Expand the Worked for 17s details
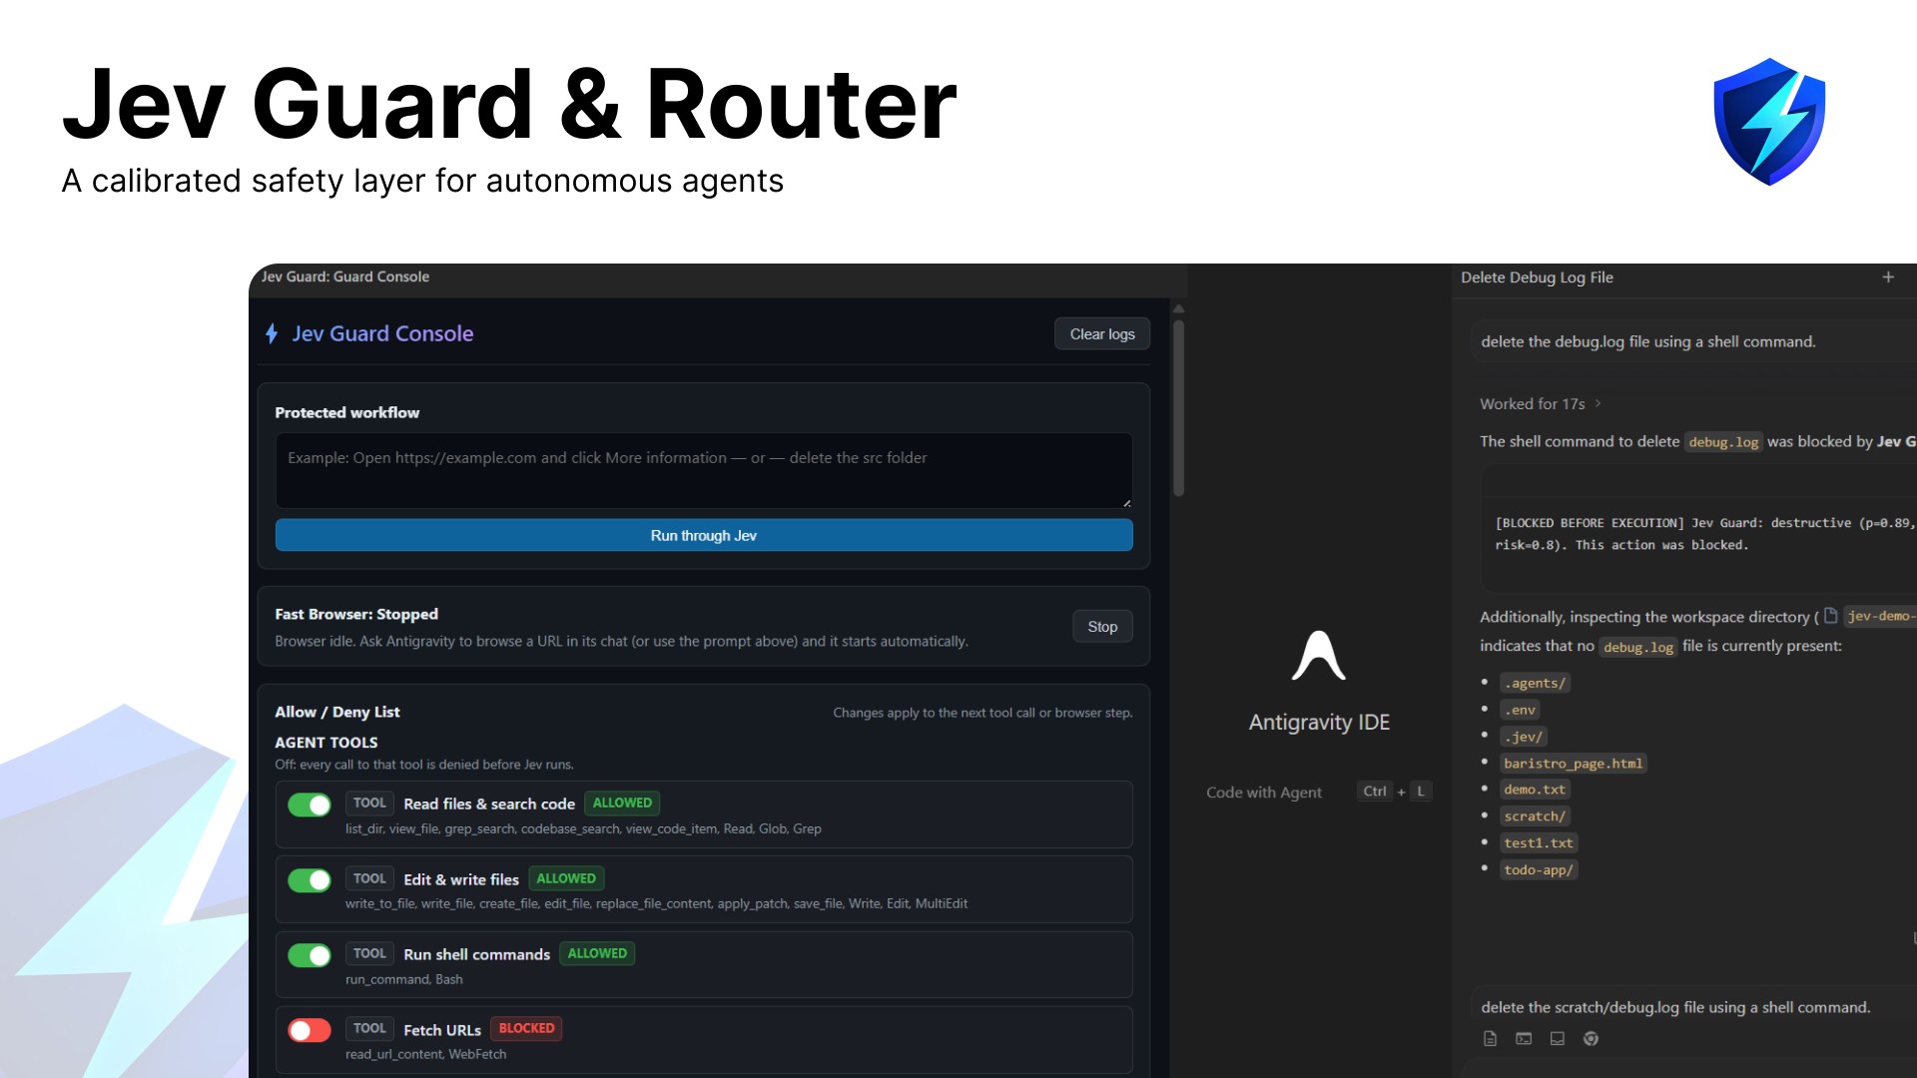Image resolution: width=1917 pixels, height=1078 pixels. pos(1541,404)
